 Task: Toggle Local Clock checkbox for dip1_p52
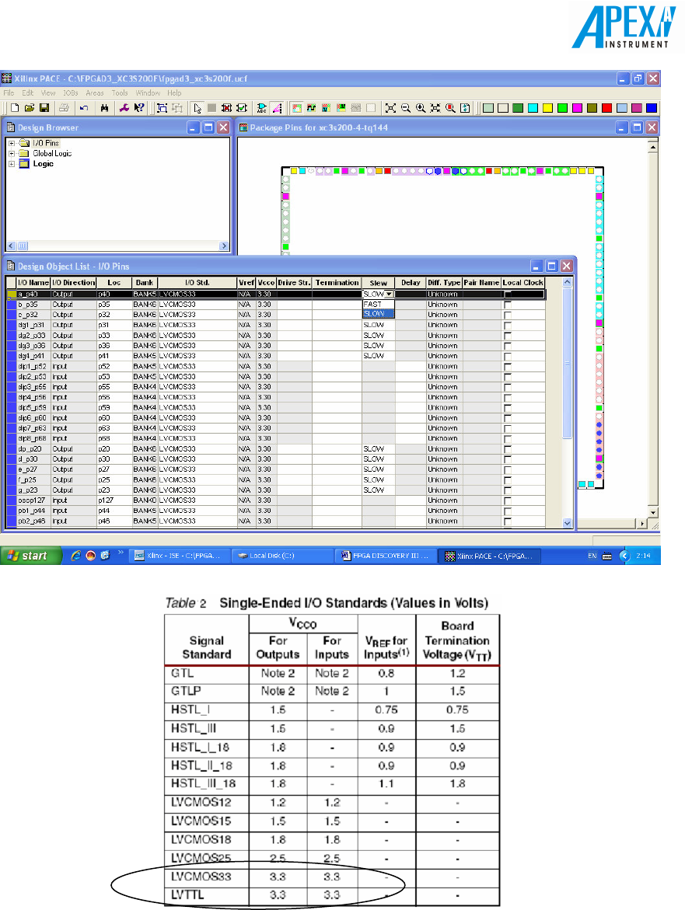508,367
